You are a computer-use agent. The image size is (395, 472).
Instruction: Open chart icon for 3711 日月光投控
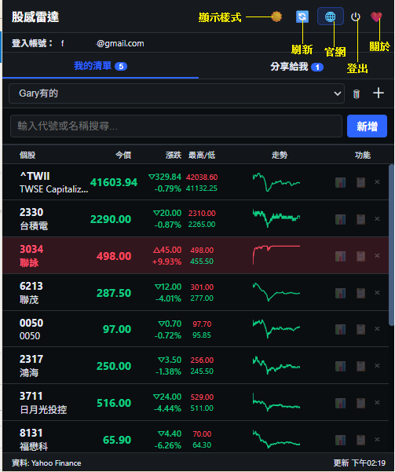pos(340,403)
